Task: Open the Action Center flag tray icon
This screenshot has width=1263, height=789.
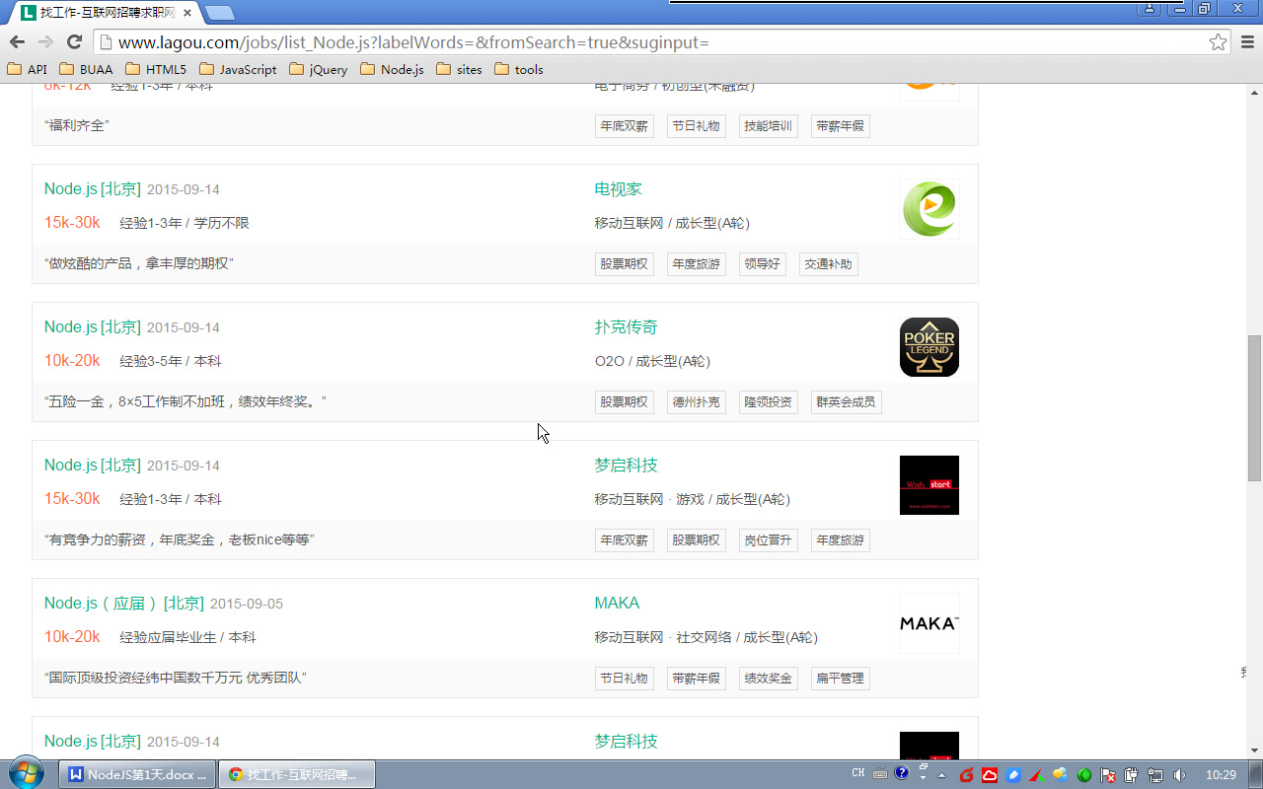Action: (x=1107, y=775)
